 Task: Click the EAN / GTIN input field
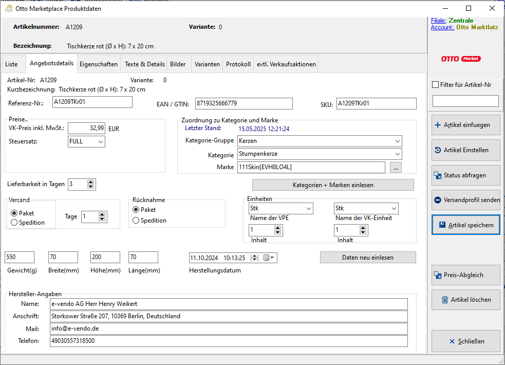(244, 103)
